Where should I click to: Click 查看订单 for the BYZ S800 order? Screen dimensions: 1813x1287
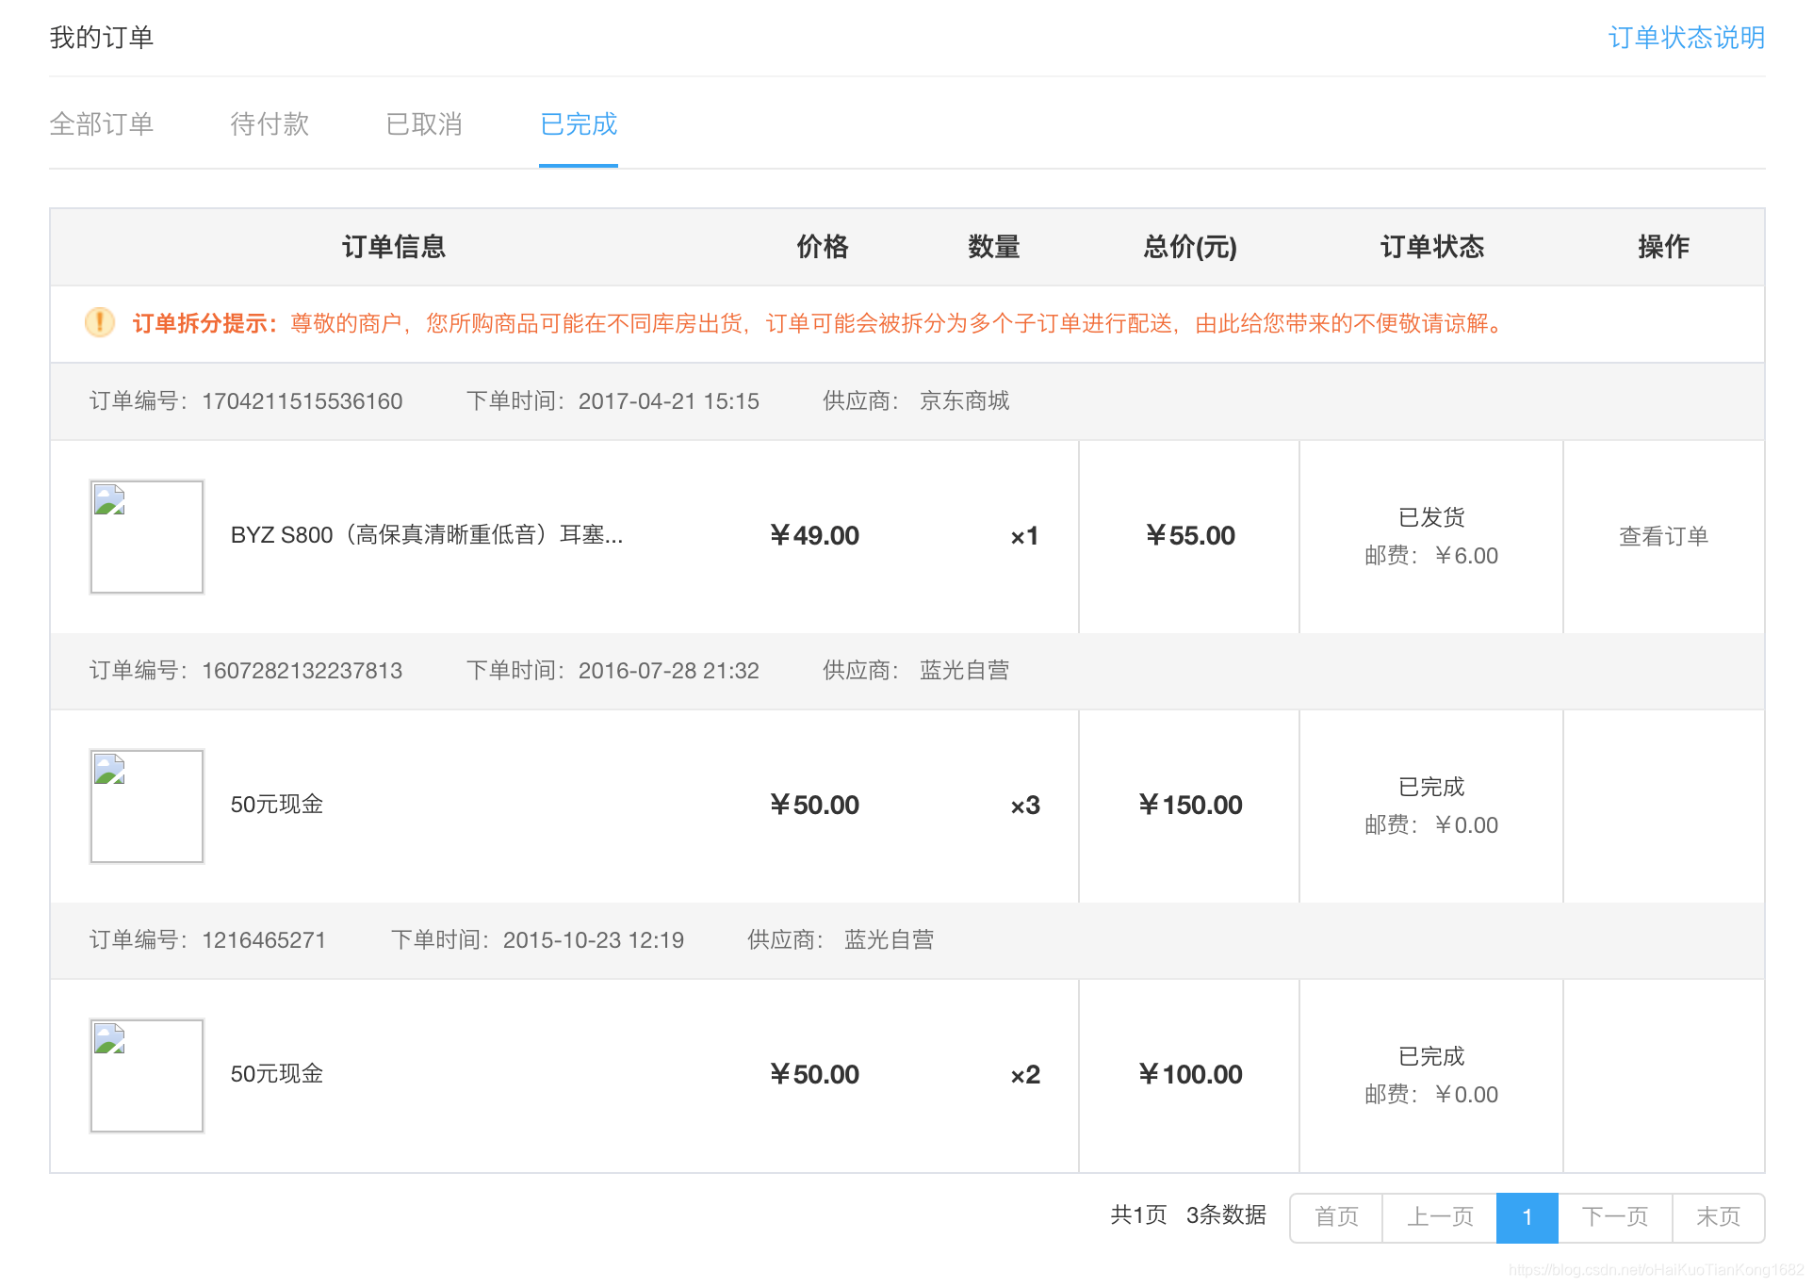click(x=1663, y=536)
